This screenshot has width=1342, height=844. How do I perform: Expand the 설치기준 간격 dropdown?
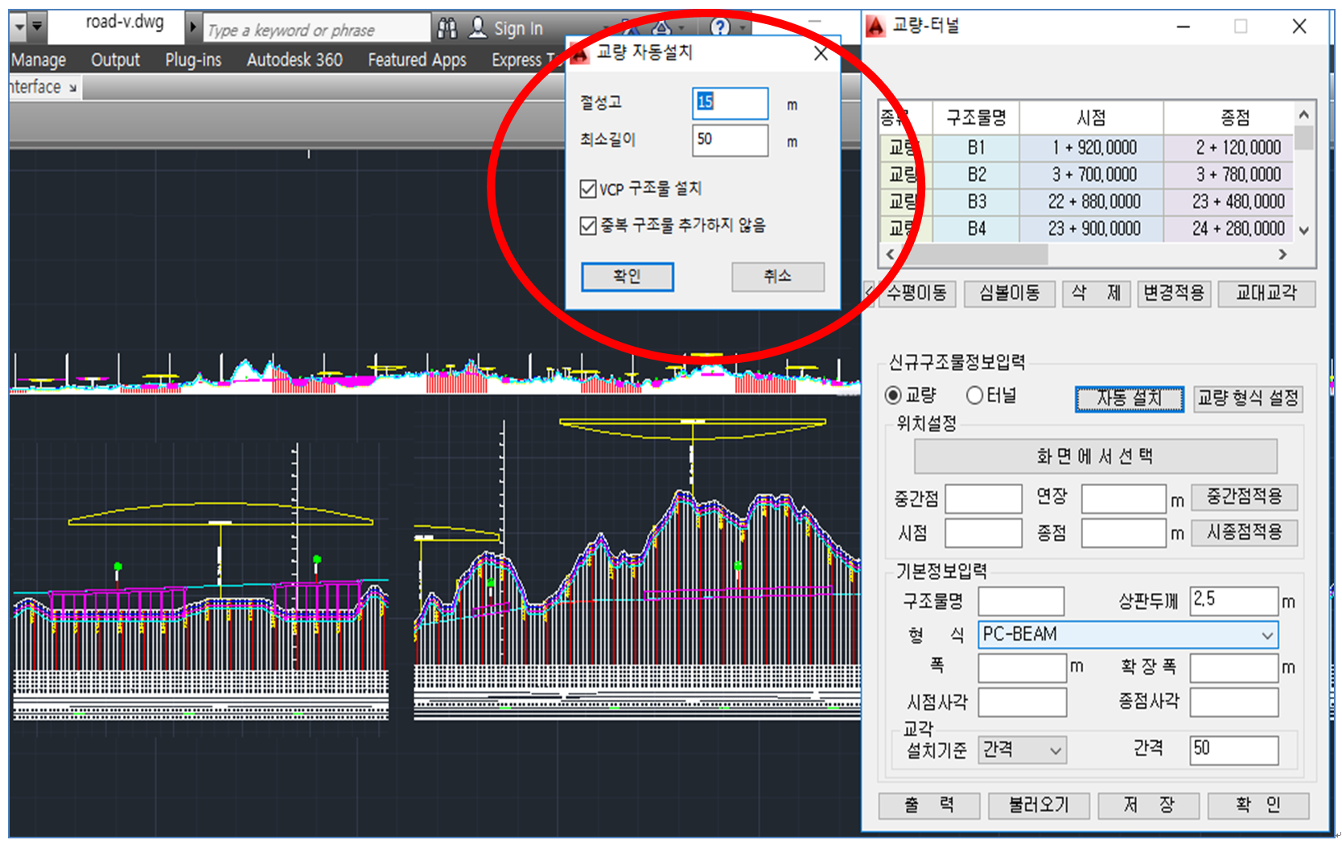1055,751
